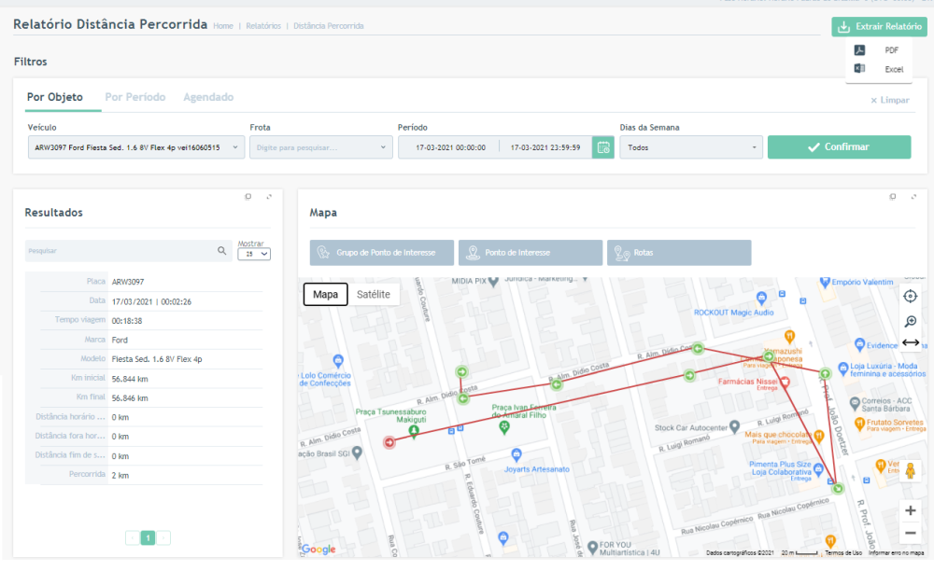Click the magnifier icon in Resultados search

pos(221,251)
